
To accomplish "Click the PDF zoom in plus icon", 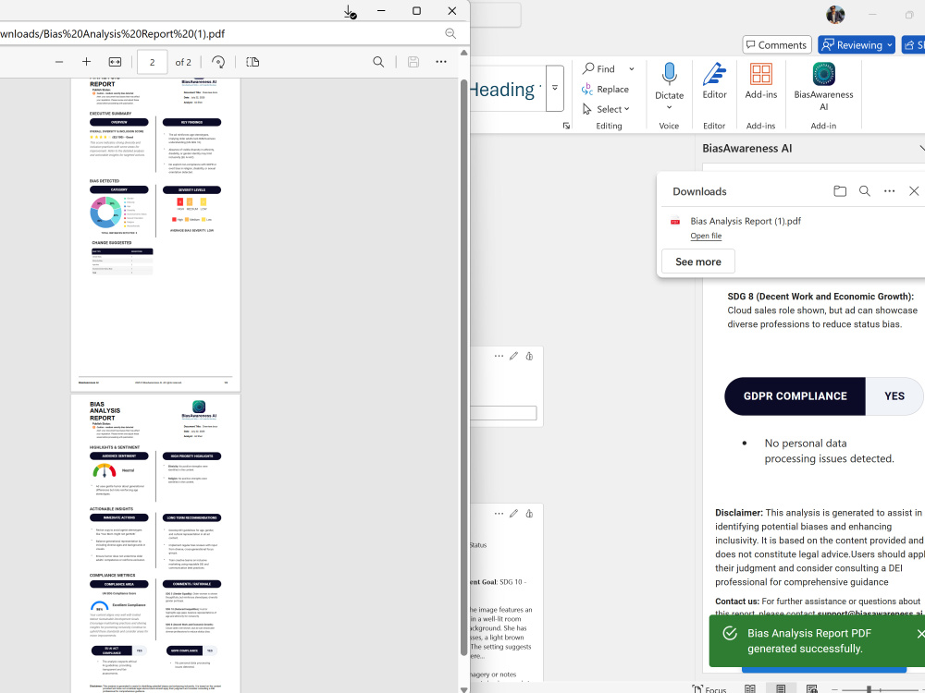I will pos(86,62).
